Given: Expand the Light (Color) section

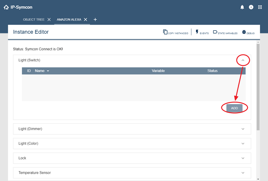Looking at the screenshot, I should tap(243, 144).
